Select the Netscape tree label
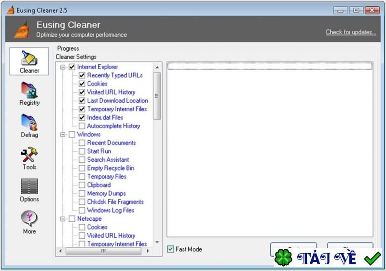 coord(89,219)
